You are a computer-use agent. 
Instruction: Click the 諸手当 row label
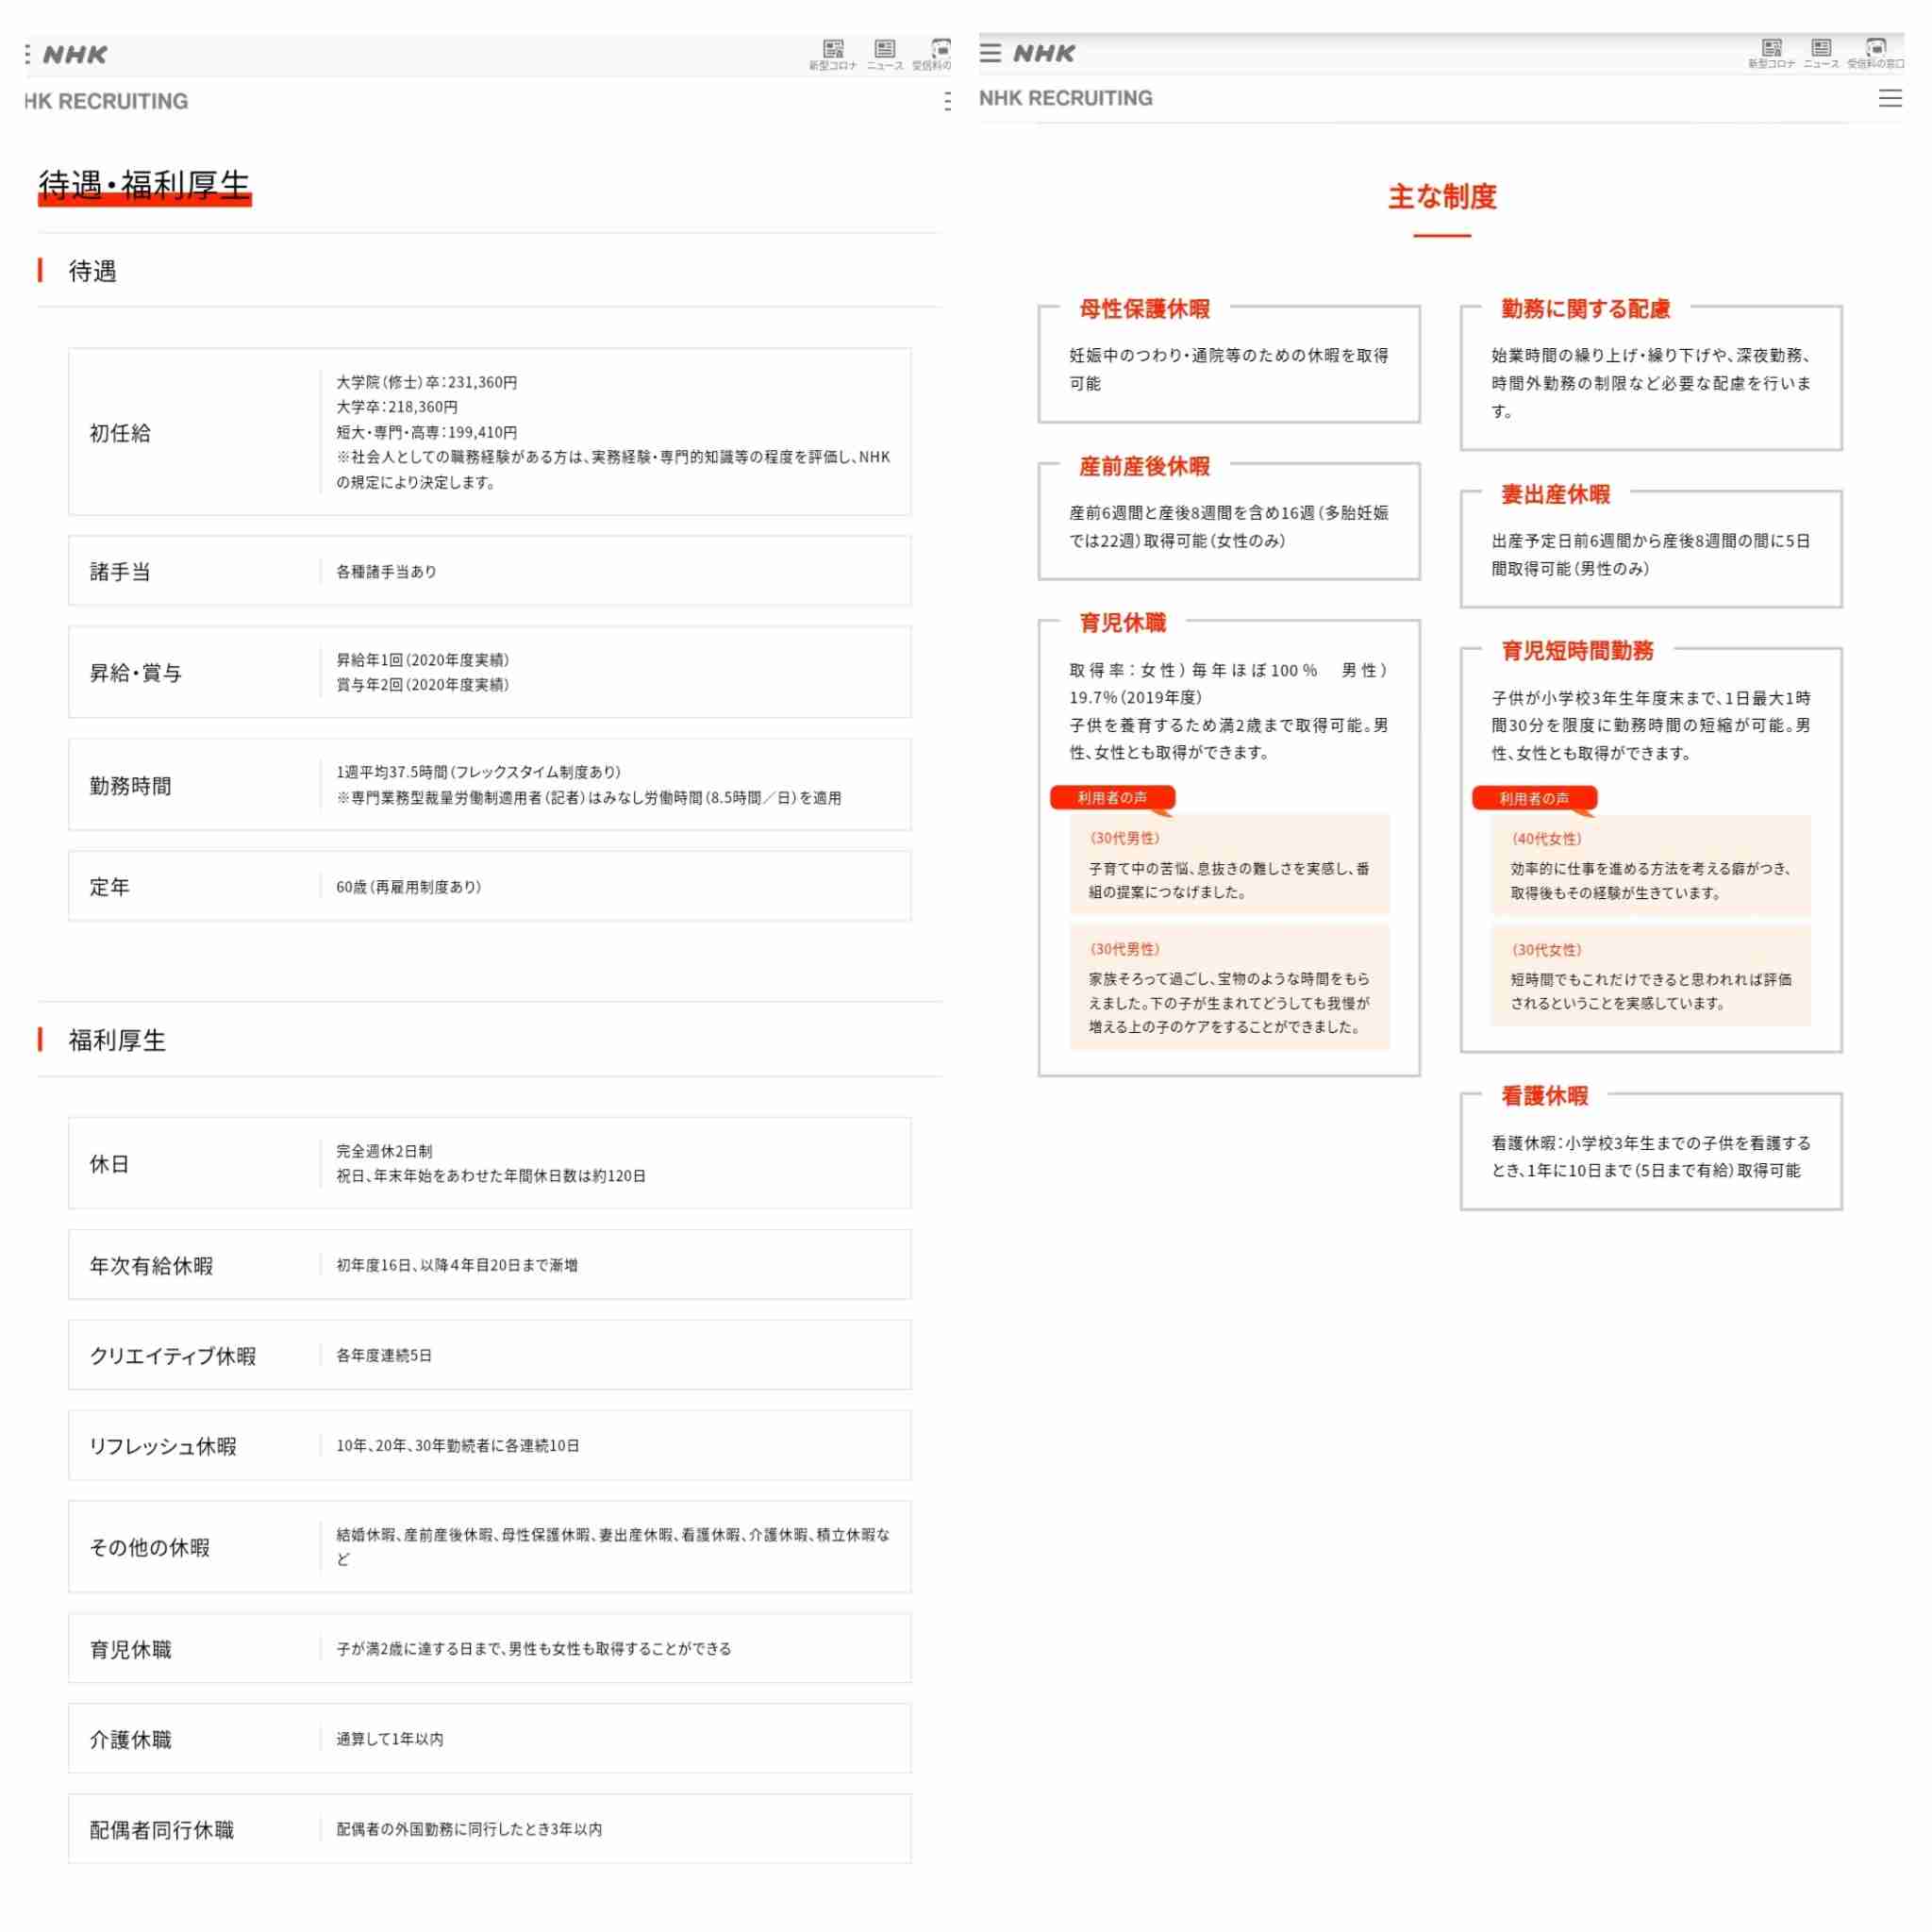tap(120, 571)
